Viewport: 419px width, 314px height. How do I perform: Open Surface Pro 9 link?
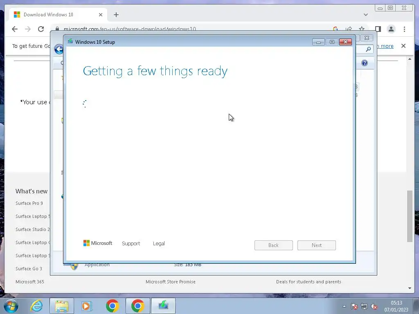[x=29, y=203]
